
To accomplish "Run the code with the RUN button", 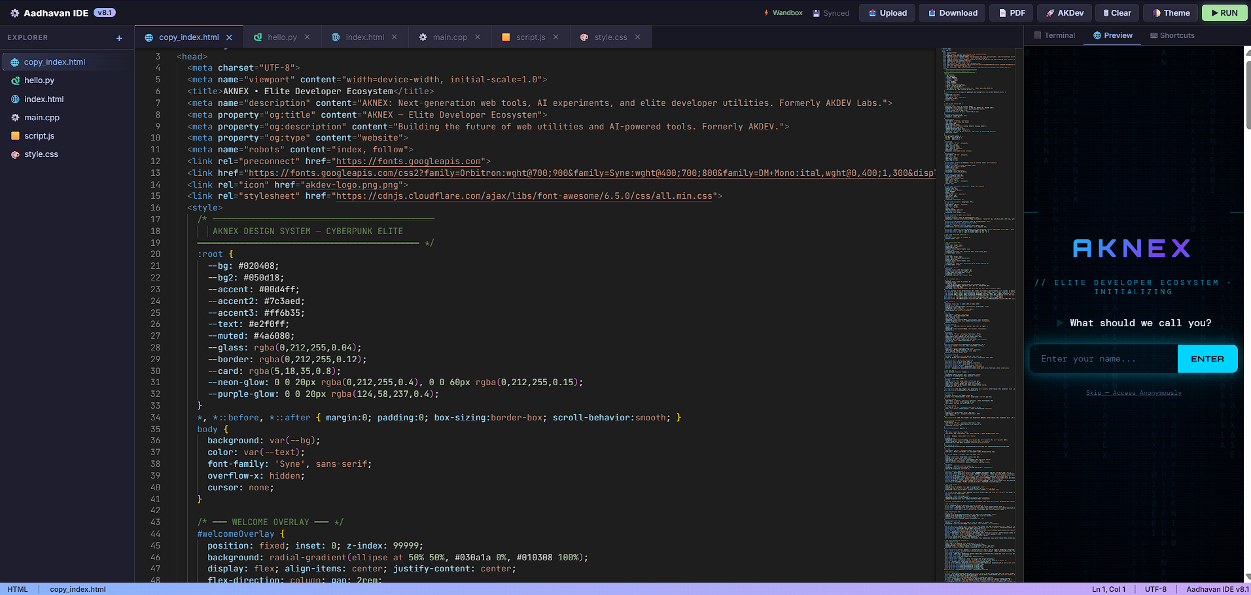I will [1224, 13].
